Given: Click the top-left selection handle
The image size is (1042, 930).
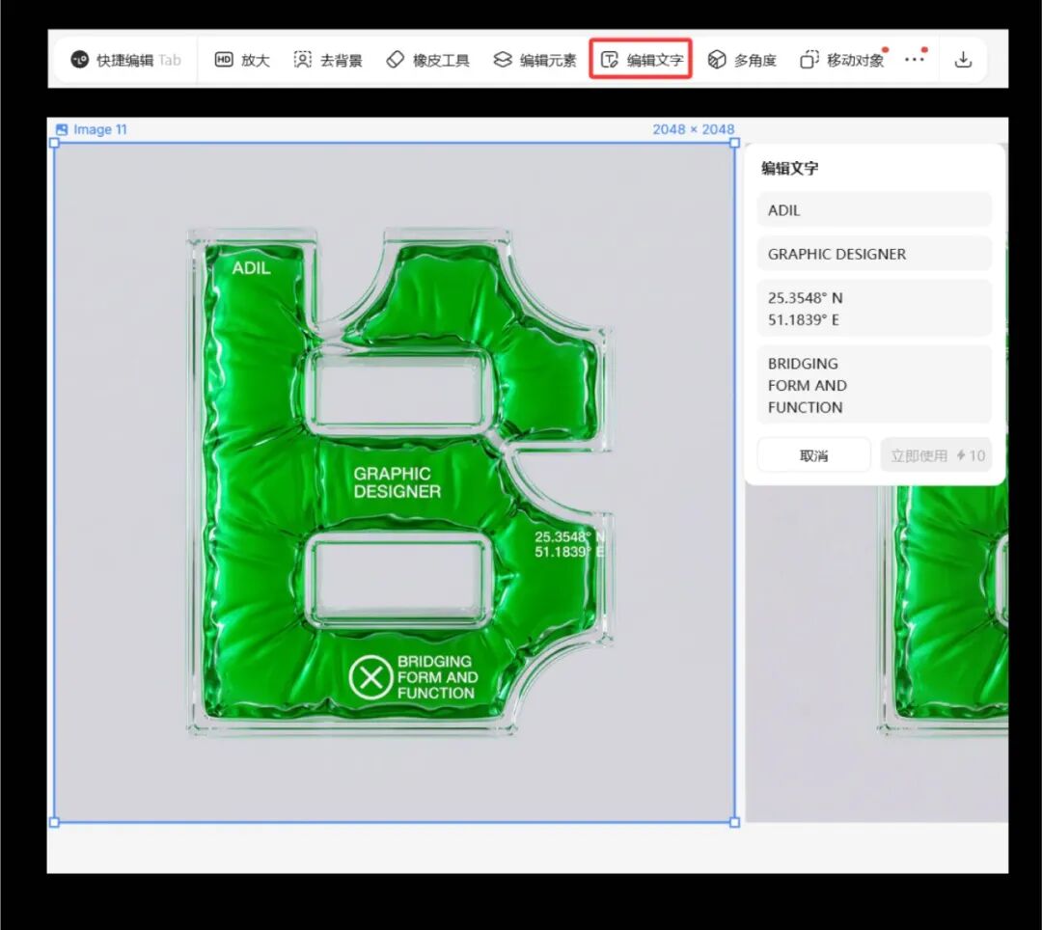Looking at the screenshot, I should coord(54,143).
